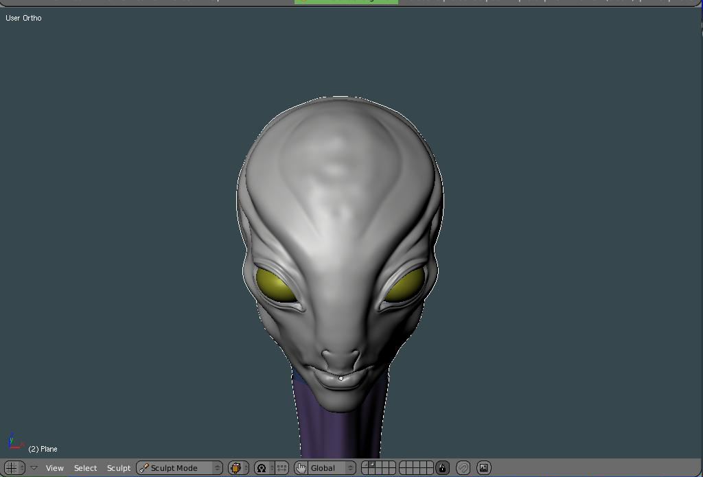Select layer 6 in the second layer block

tap(402, 465)
